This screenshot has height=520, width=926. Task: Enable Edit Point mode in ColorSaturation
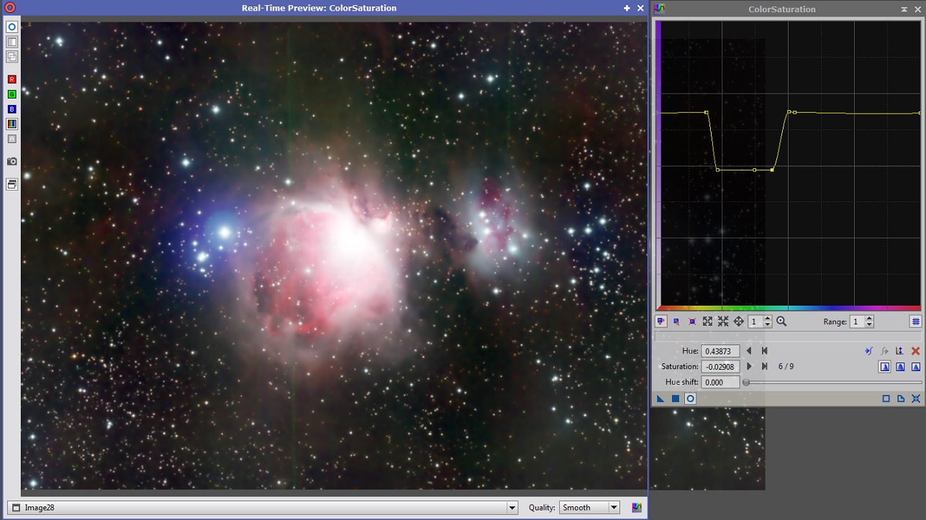coord(661,321)
